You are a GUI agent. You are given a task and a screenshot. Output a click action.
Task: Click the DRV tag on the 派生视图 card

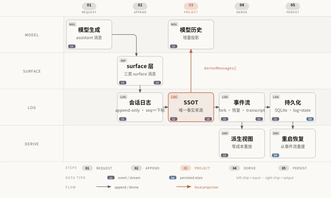click(225, 133)
